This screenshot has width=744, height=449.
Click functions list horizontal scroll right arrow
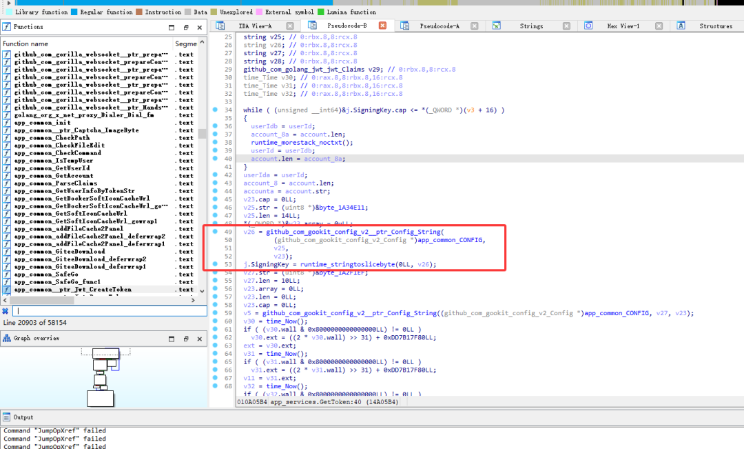tap(193, 300)
